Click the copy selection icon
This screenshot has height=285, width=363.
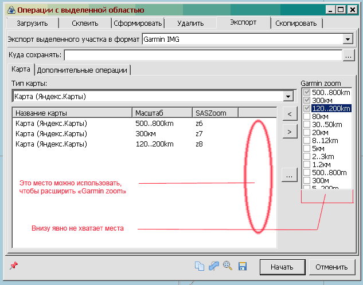pos(199,266)
